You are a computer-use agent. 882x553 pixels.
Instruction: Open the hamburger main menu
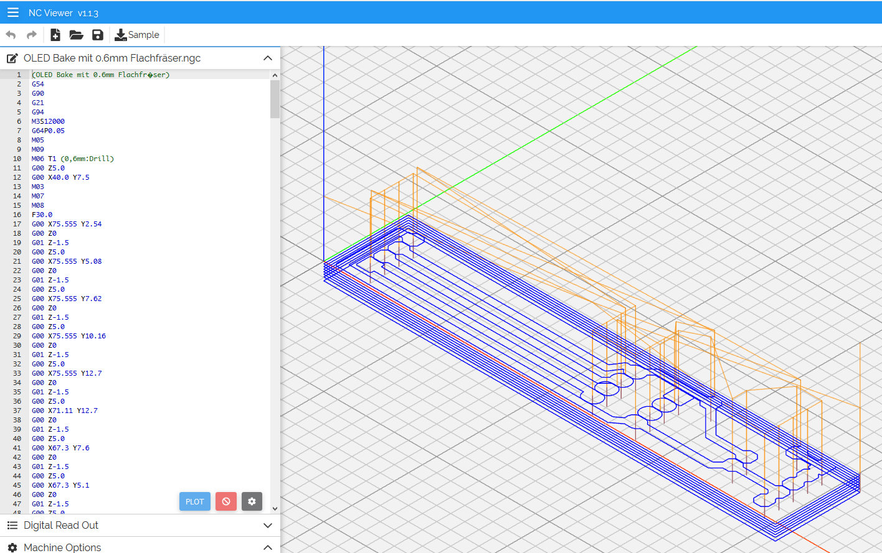click(x=12, y=12)
